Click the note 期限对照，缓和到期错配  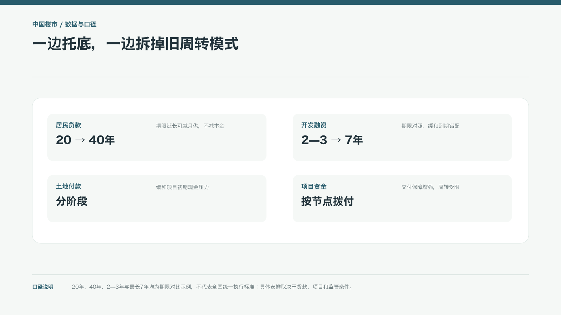pos(430,126)
